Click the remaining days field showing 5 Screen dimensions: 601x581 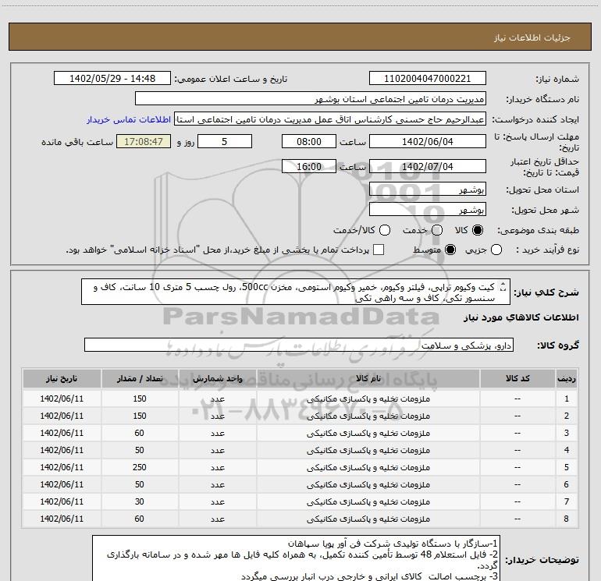225,141
